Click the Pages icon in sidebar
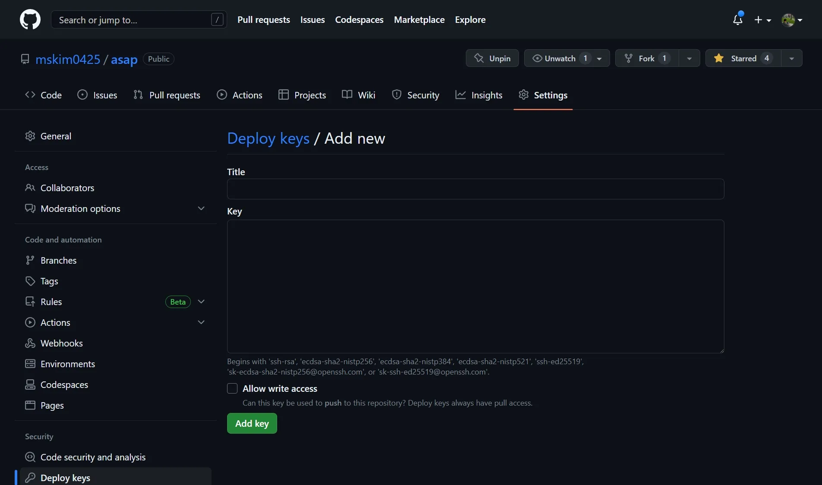Image resolution: width=822 pixels, height=485 pixels. (x=30, y=406)
